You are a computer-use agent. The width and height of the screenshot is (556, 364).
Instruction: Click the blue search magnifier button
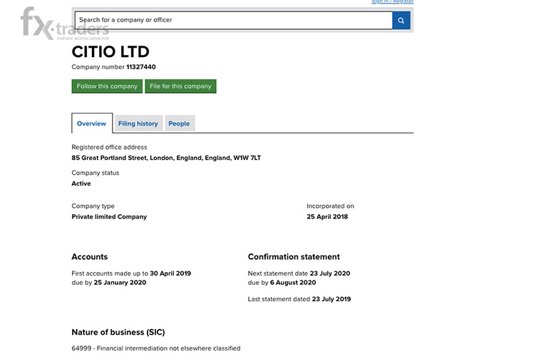tap(401, 20)
